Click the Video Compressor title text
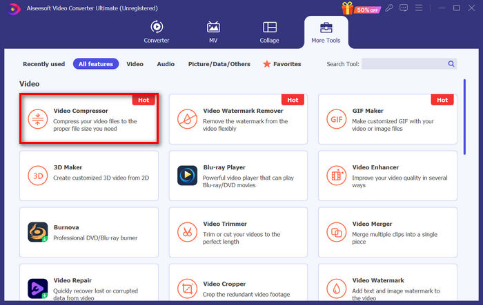The width and height of the screenshot is (483, 305). coord(81,111)
